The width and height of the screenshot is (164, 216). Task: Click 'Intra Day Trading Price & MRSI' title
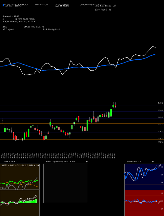(x=67, y=162)
